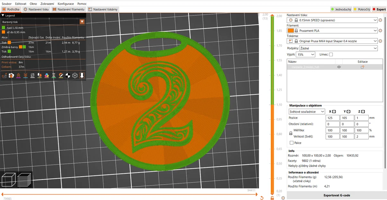Toggle vertical slider lock icon
387x200 pixels.
pos(272,198)
